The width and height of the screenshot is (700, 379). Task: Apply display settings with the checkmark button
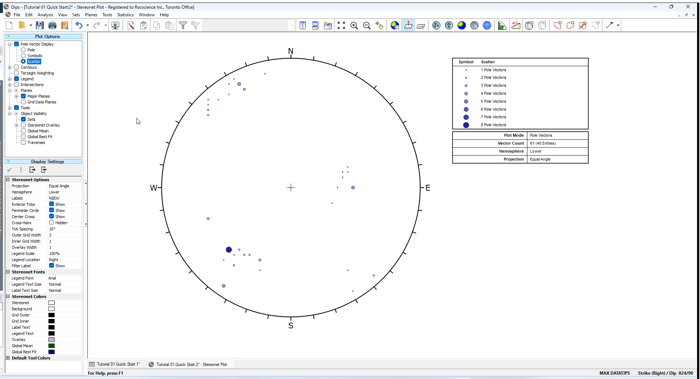tap(10, 170)
